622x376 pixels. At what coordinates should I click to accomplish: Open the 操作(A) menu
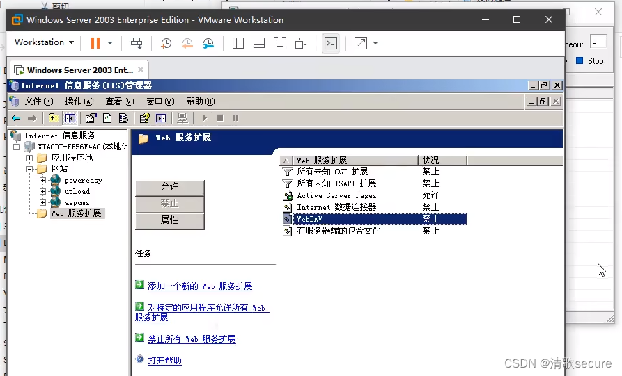tap(79, 101)
